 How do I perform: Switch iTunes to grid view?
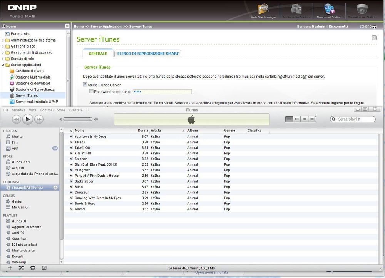click(305, 119)
